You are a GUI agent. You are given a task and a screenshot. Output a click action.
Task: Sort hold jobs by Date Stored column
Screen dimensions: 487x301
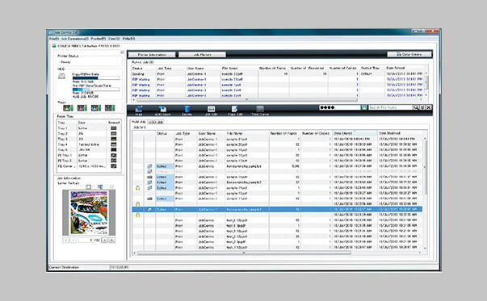(x=355, y=133)
